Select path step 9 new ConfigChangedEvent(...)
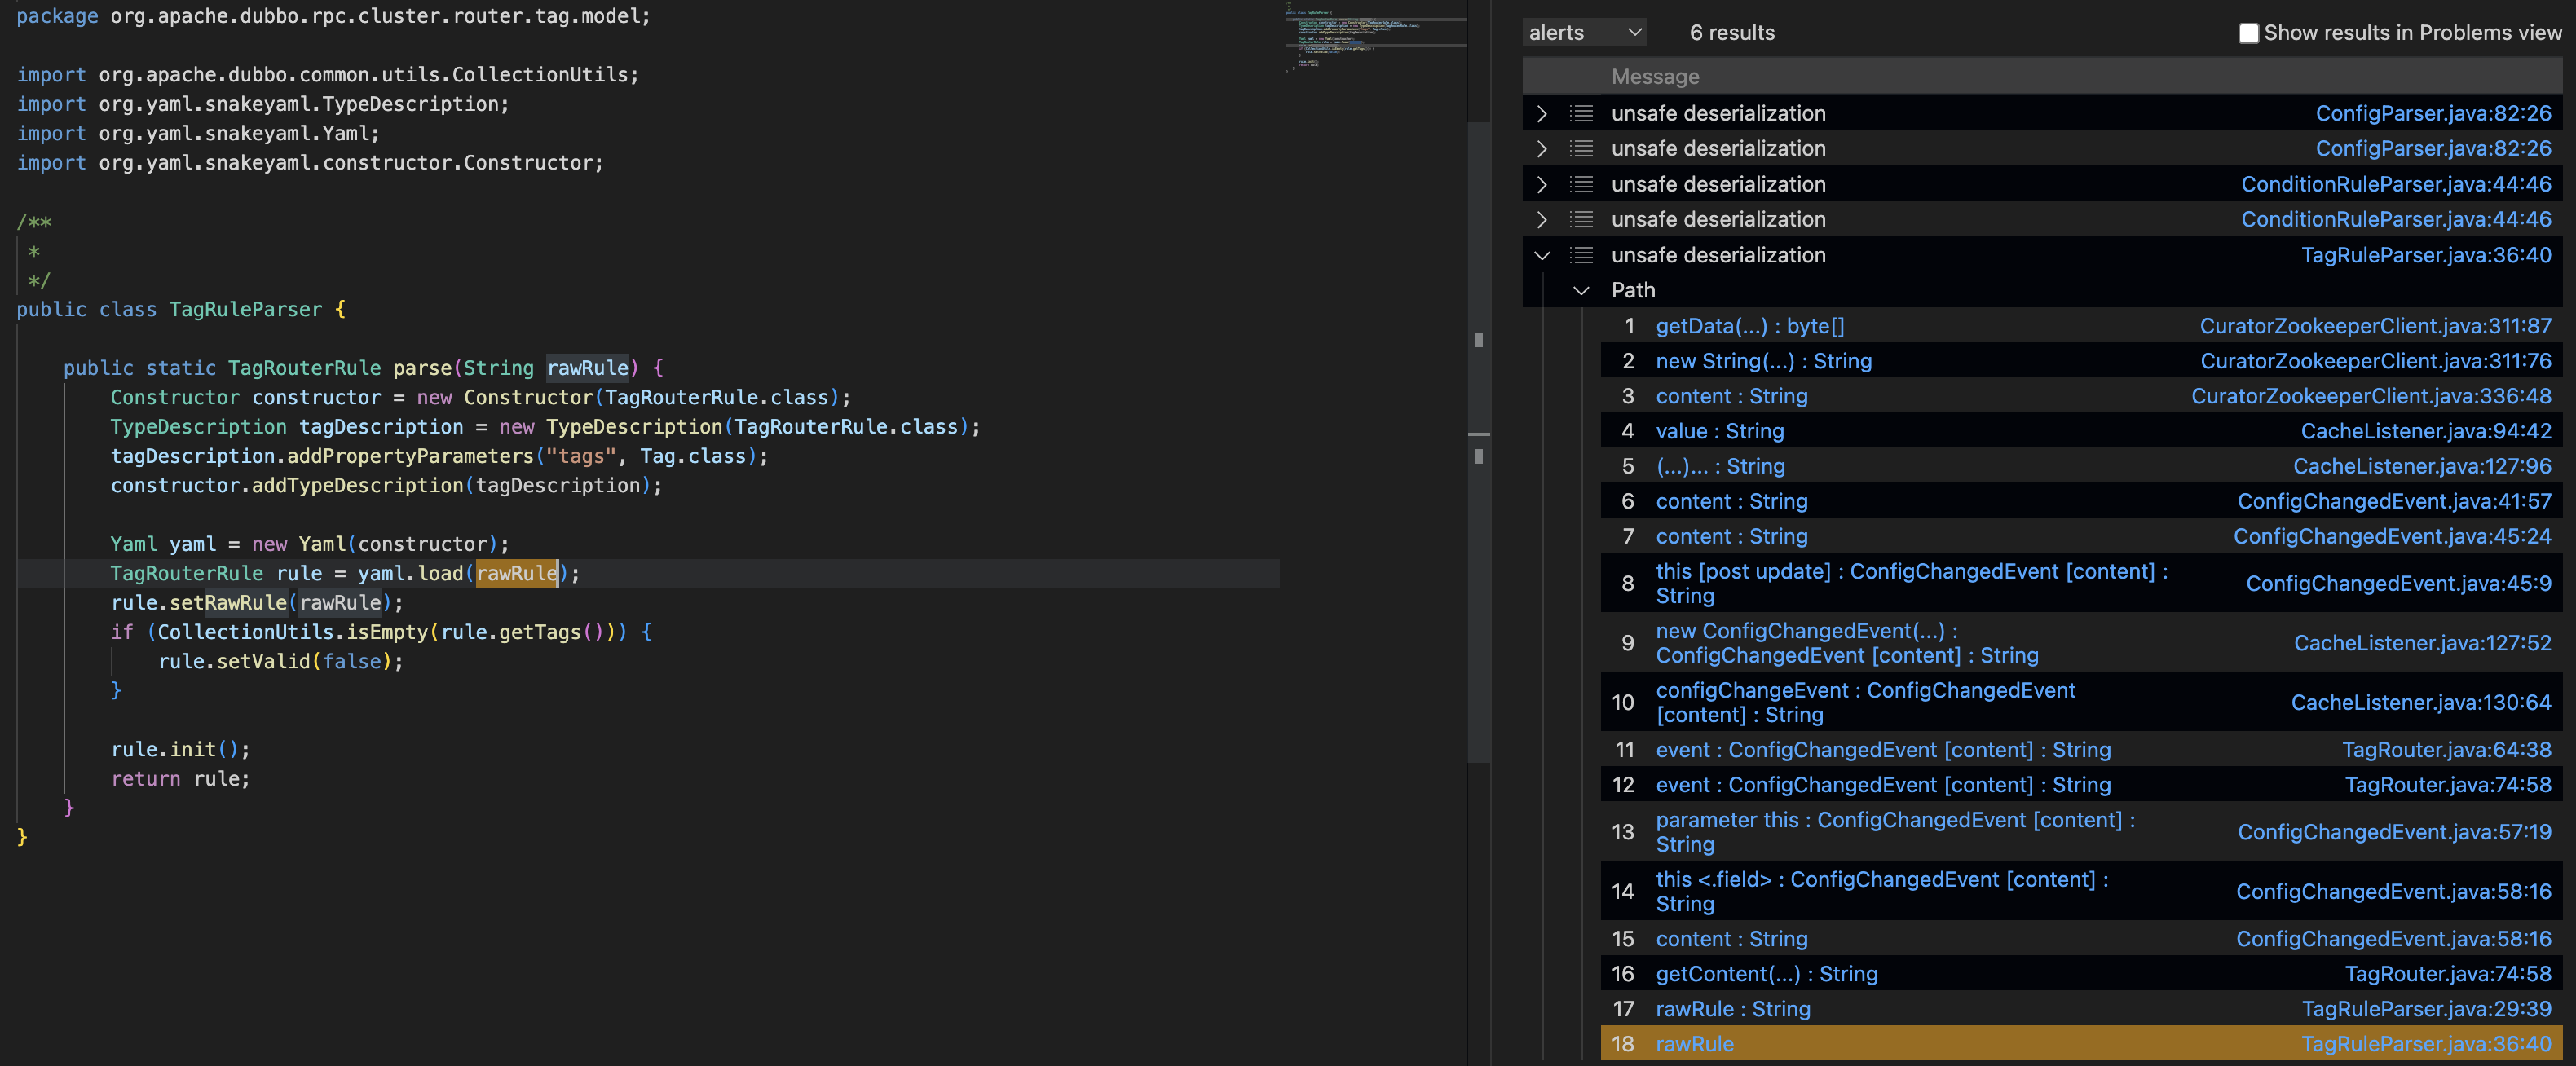The width and height of the screenshot is (2576, 1066). 1846,643
